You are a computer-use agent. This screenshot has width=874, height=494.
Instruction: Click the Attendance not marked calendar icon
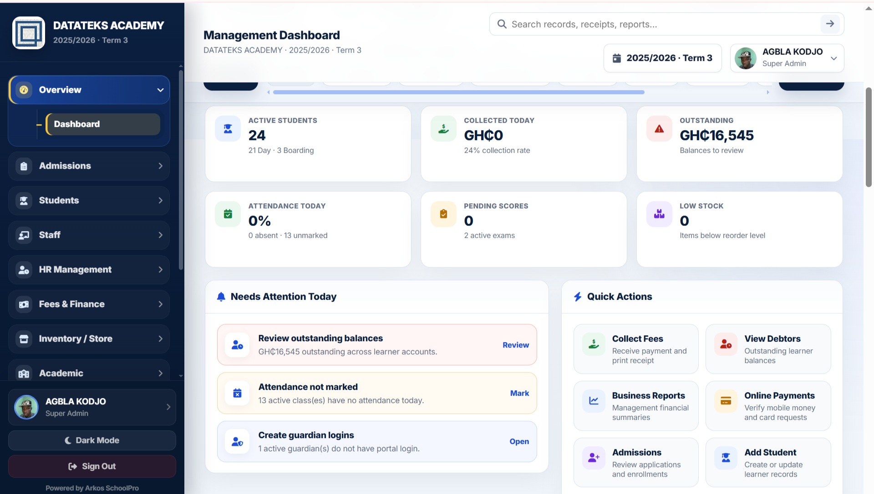[x=237, y=393]
